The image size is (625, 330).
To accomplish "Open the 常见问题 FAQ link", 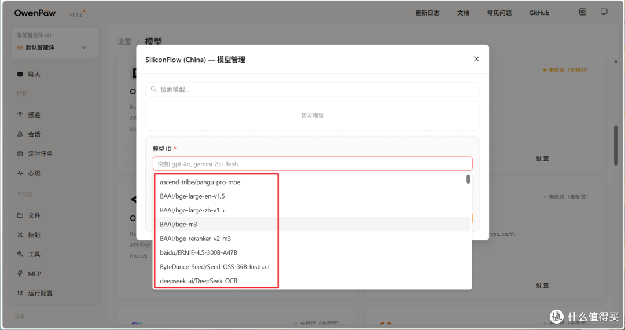I will [499, 13].
